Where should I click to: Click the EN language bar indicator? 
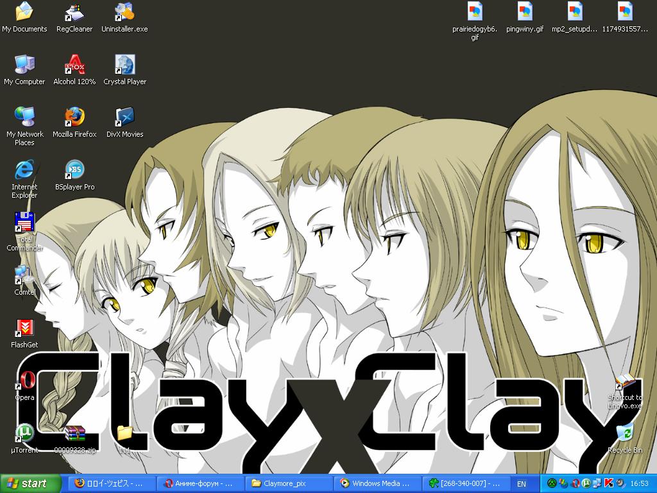521,484
